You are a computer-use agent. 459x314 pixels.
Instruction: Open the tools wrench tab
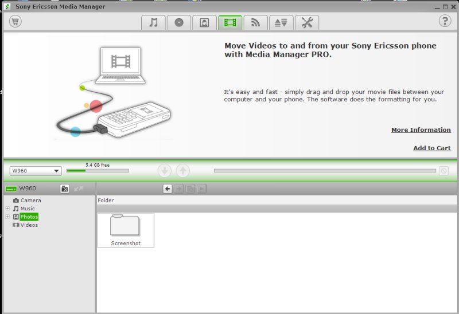pyautogui.click(x=307, y=22)
